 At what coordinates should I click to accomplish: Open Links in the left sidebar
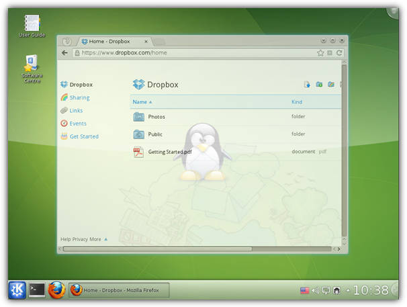[x=72, y=111]
